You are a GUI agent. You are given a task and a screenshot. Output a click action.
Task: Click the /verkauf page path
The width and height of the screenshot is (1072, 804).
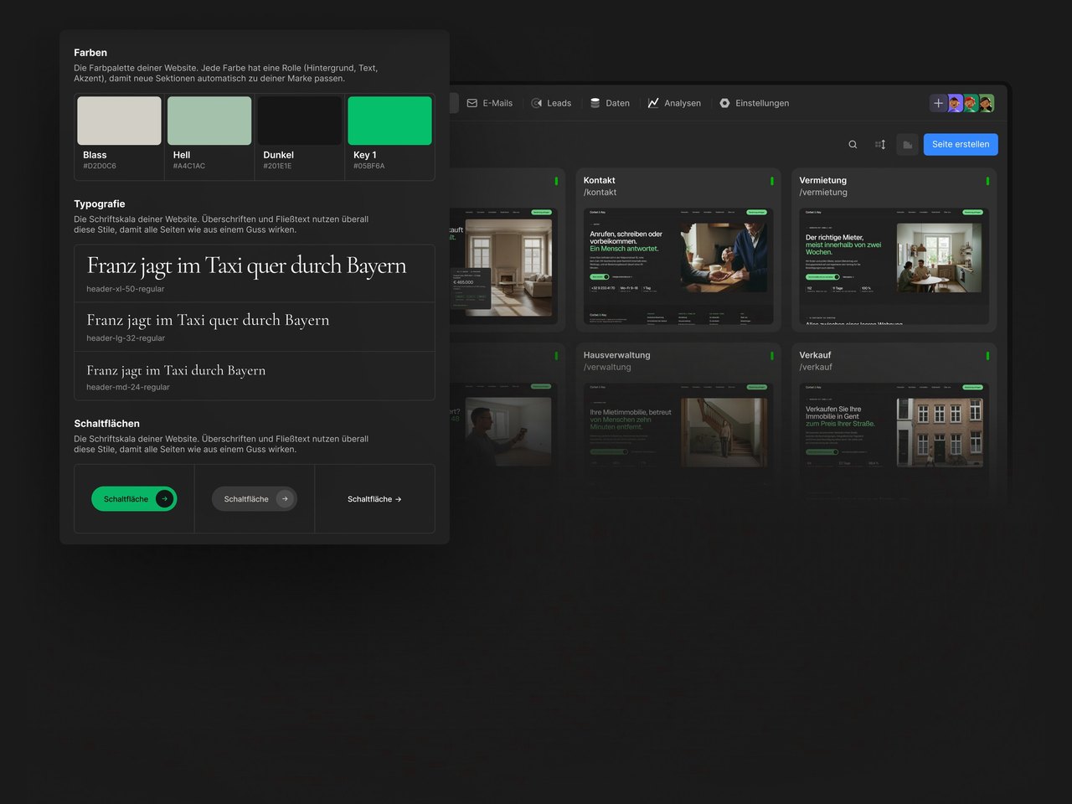[816, 368]
